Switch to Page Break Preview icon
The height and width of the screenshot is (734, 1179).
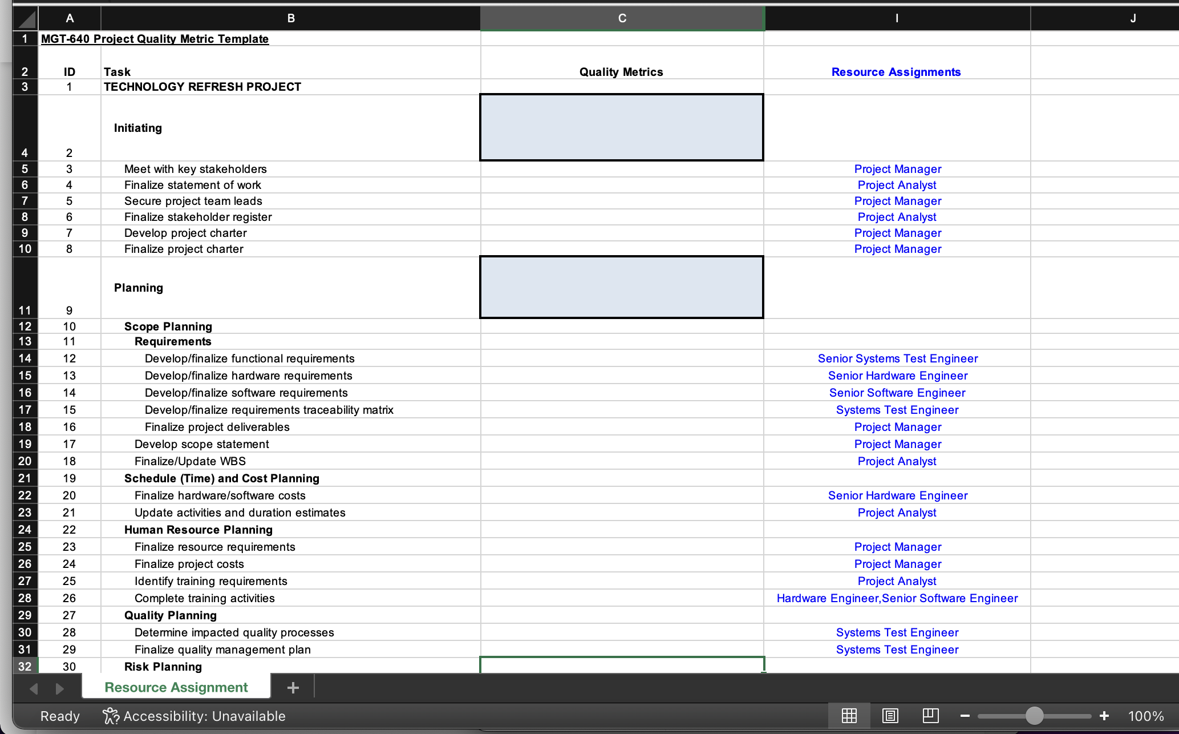tap(930, 716)
